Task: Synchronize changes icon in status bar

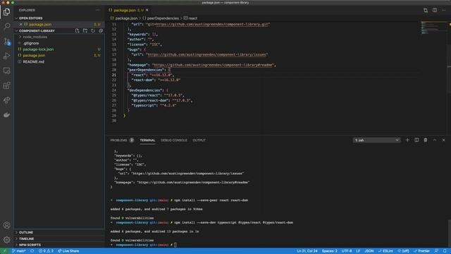Action: [32, 251]
